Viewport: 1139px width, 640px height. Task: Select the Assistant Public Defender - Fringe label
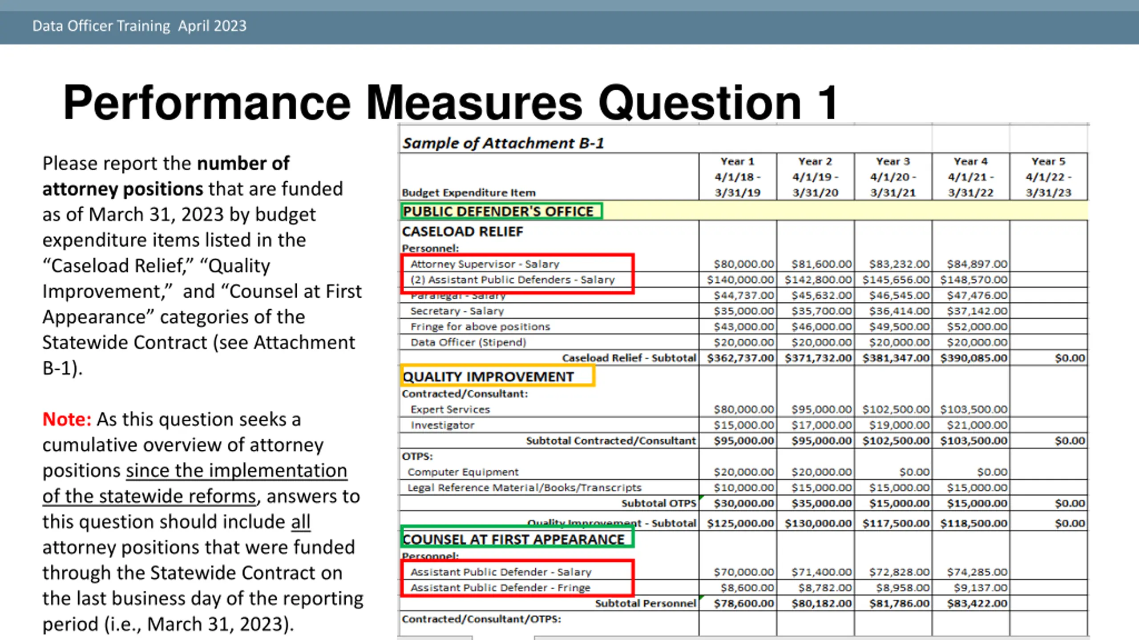[x=500, y=588]
